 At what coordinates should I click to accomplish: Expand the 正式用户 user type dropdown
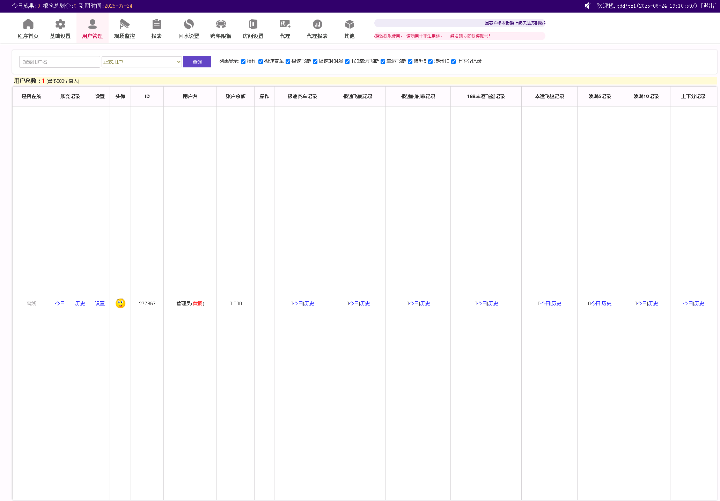tap(141, 62)
